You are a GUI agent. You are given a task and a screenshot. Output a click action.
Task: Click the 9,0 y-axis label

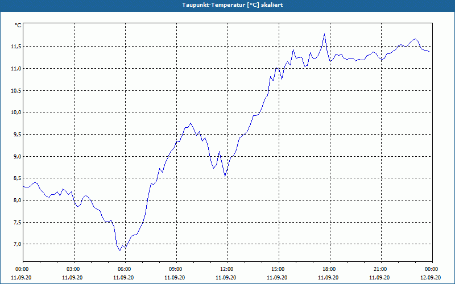click(16, 156)
